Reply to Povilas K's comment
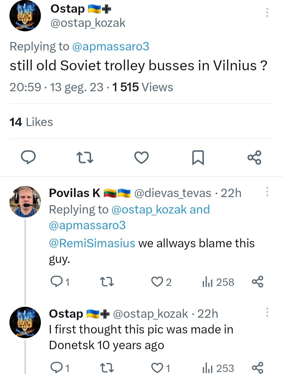The width and height of the screenshot is (283, 374). point(56,282)
